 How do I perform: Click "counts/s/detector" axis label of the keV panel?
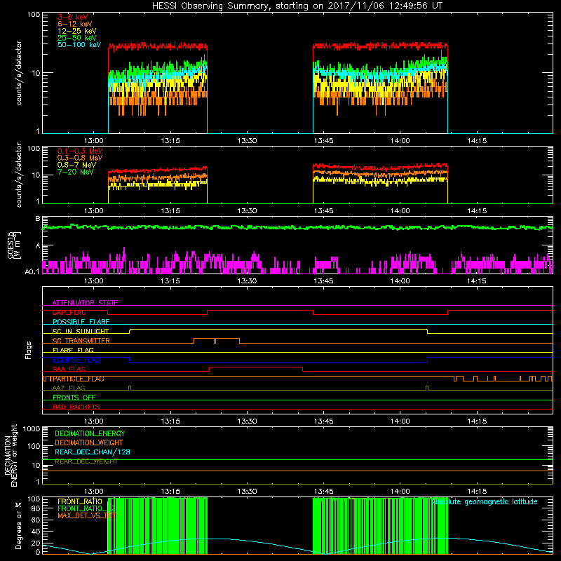coord(18,73)
